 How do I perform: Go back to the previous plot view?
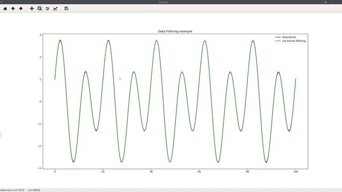click(x=13, y=9)
